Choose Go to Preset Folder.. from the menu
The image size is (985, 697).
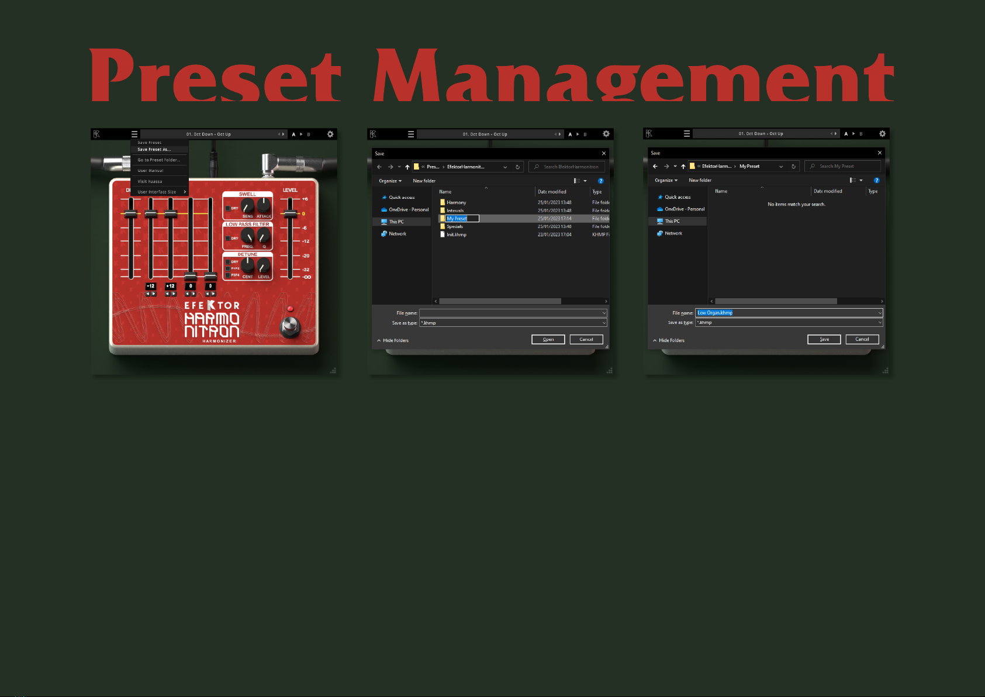click(x=160, y=160)
